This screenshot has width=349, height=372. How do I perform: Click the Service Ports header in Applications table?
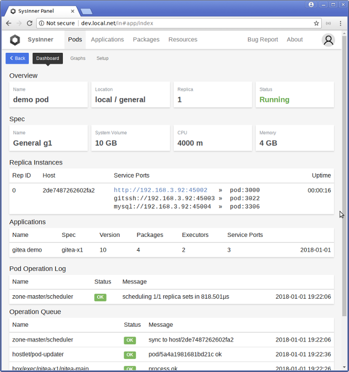pyautogui.click(x=245, y=235)
